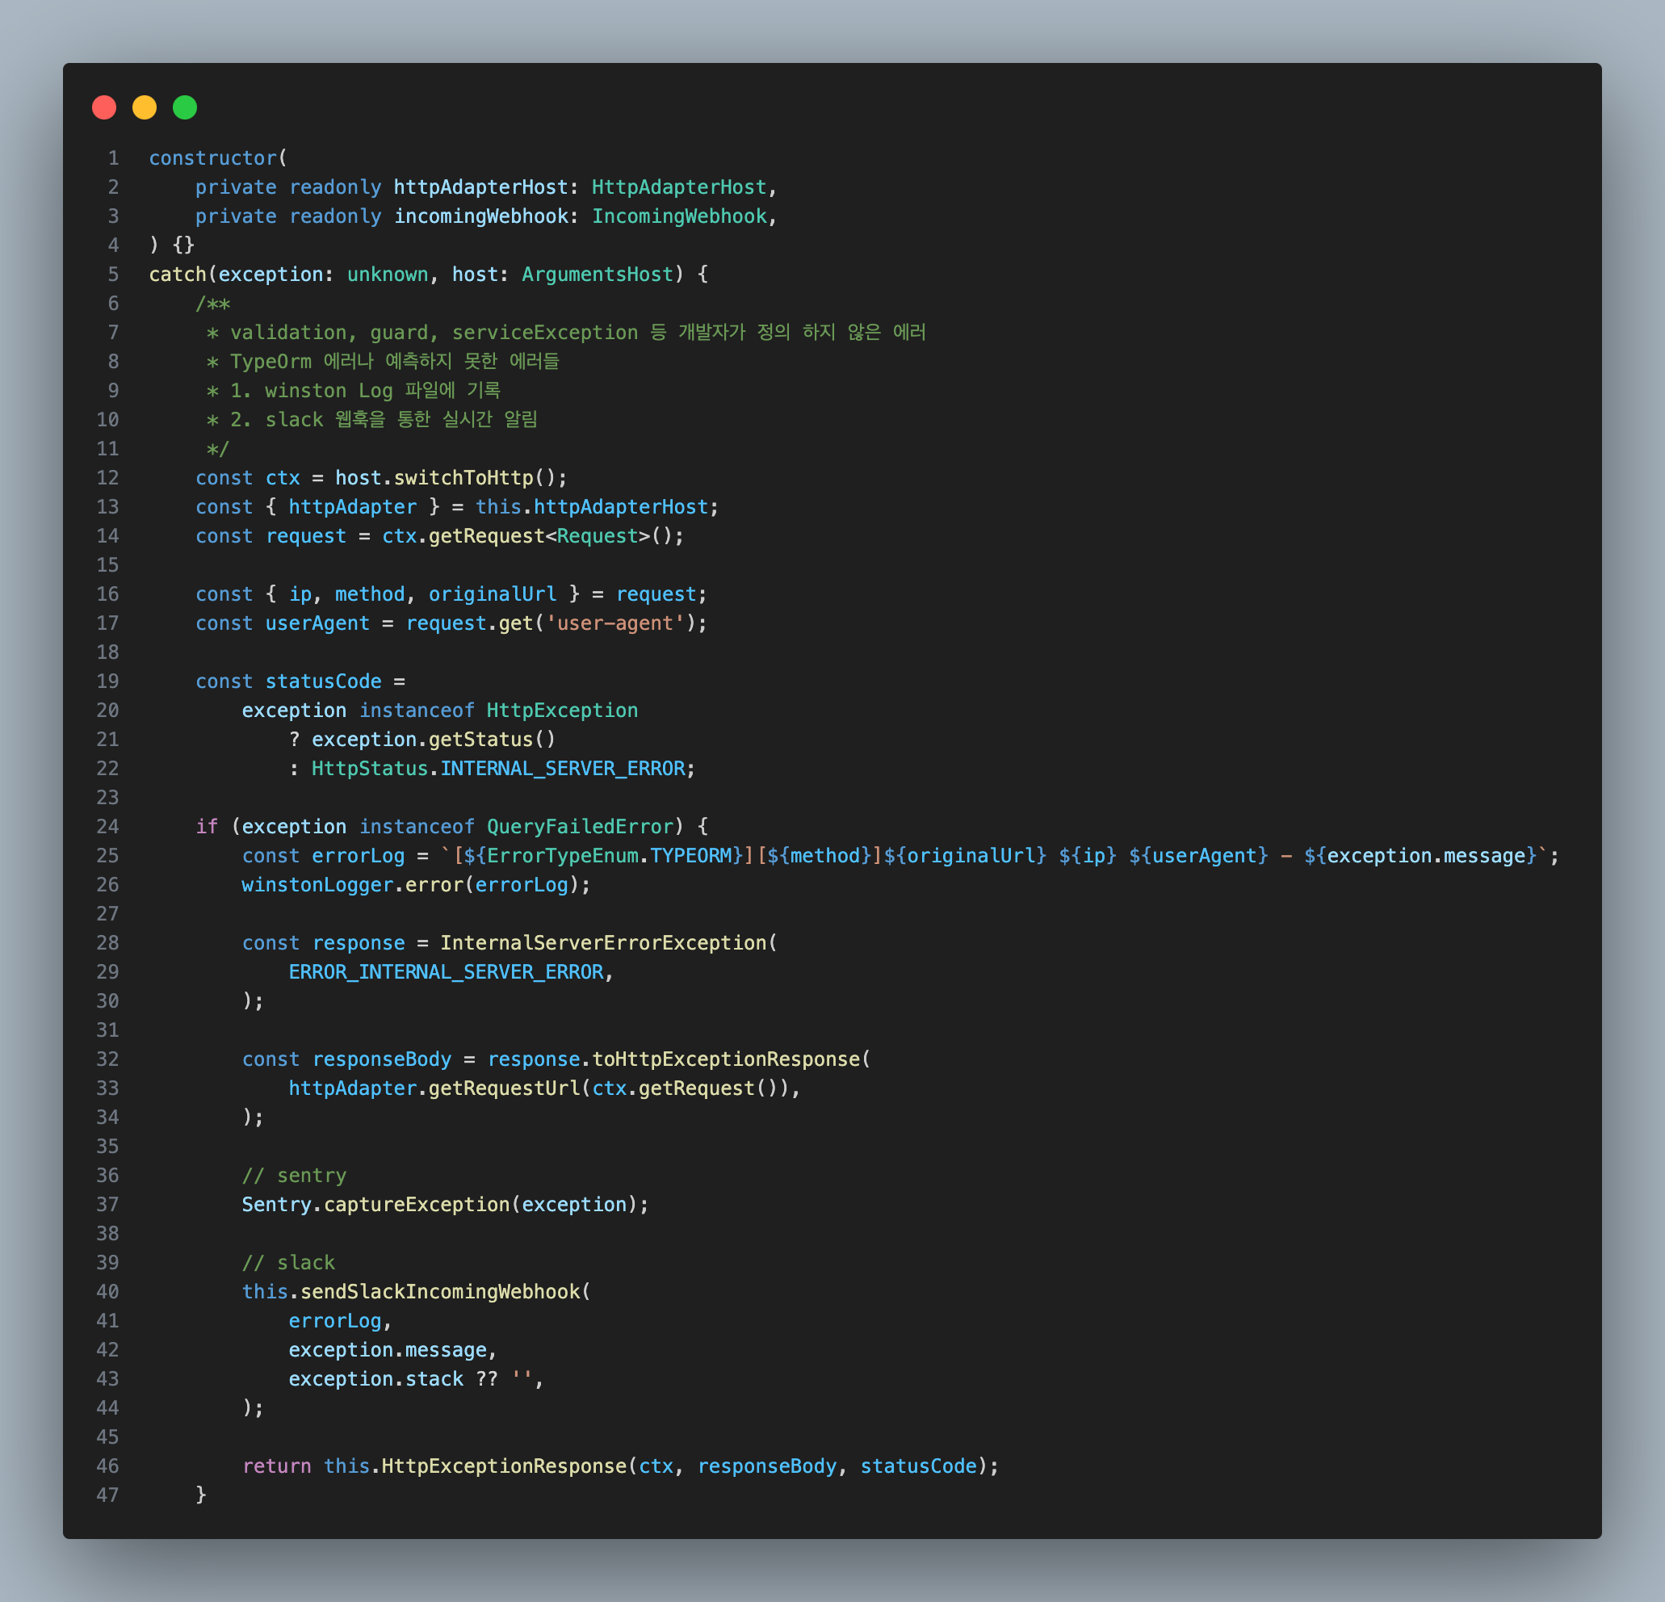This screenshot has width=1665, height=1602.
Task: Click sendSlackIncomingWebhook method on line 40
Action: 440,1292
